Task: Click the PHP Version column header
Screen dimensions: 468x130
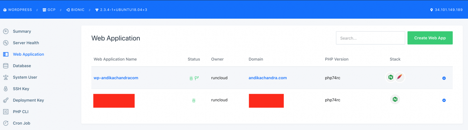Action: (337, 59)
